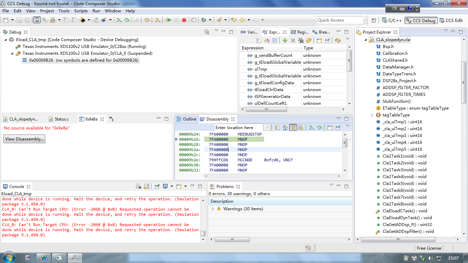Viewport: 468px width, 263px height.
Task: Click the green Resume button in toolbar
Action: click(x=168, y=20)
